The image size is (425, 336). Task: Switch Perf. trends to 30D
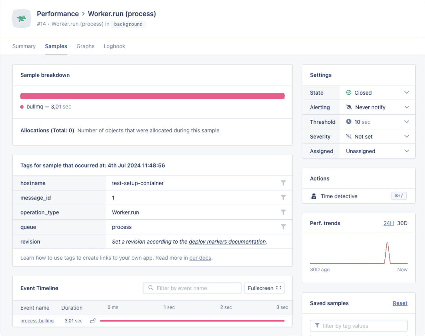click(x=402, y=223)
